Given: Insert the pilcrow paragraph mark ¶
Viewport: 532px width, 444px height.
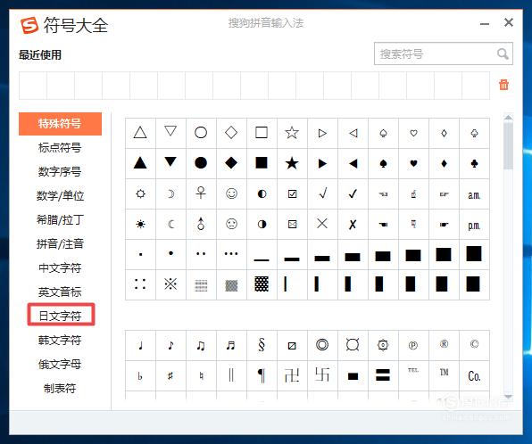Looking at the screenshot, I should click(262, 376).
